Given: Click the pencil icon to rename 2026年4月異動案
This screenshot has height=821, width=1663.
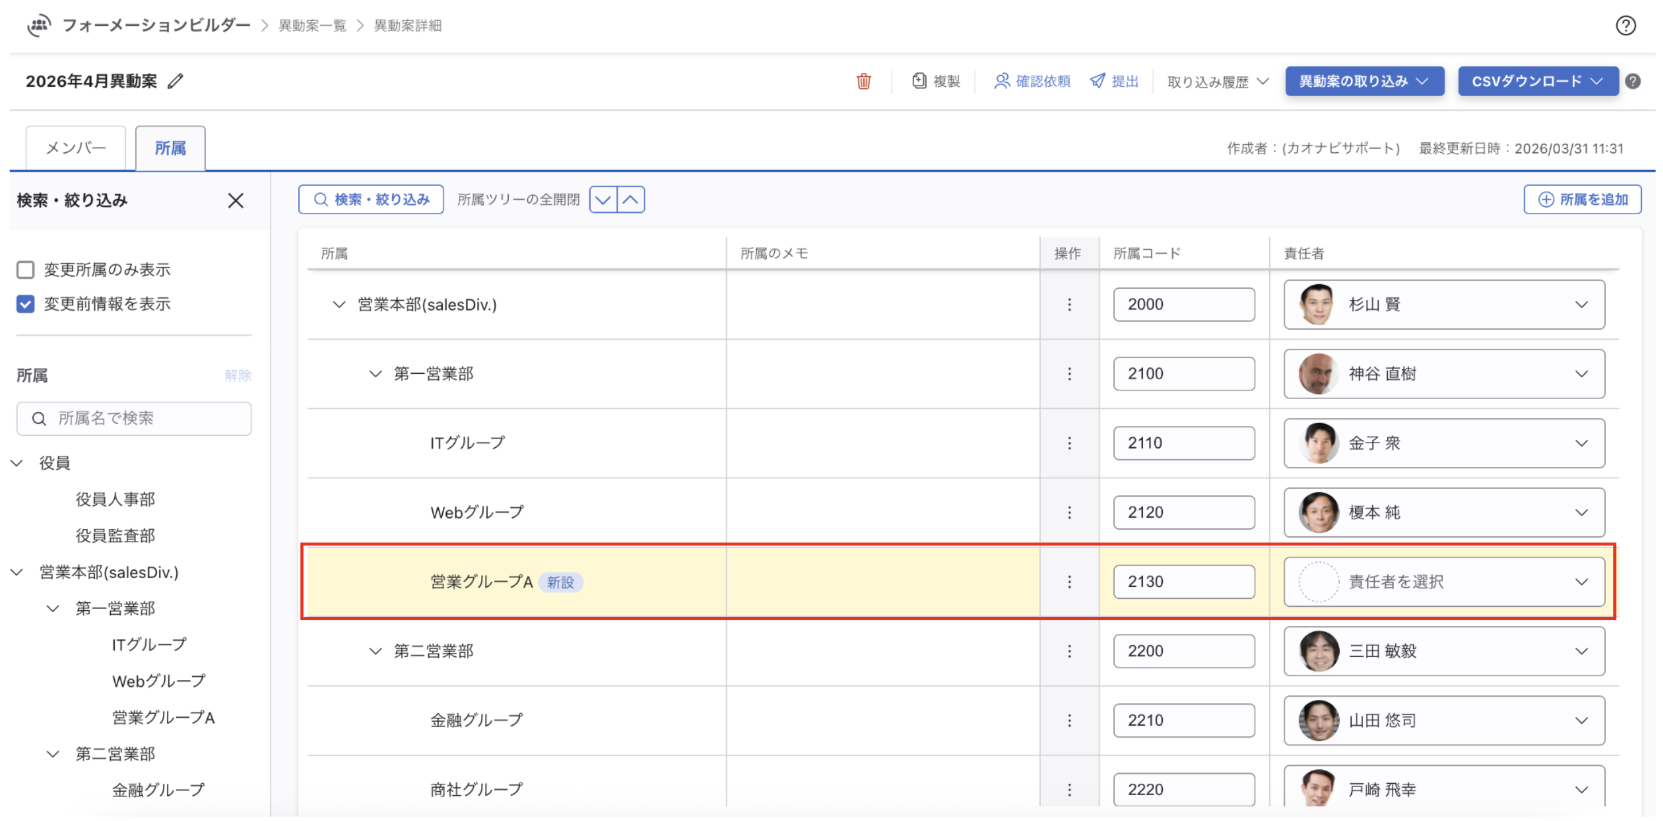Looking at the screenshot, I should [x=175, y=82].
